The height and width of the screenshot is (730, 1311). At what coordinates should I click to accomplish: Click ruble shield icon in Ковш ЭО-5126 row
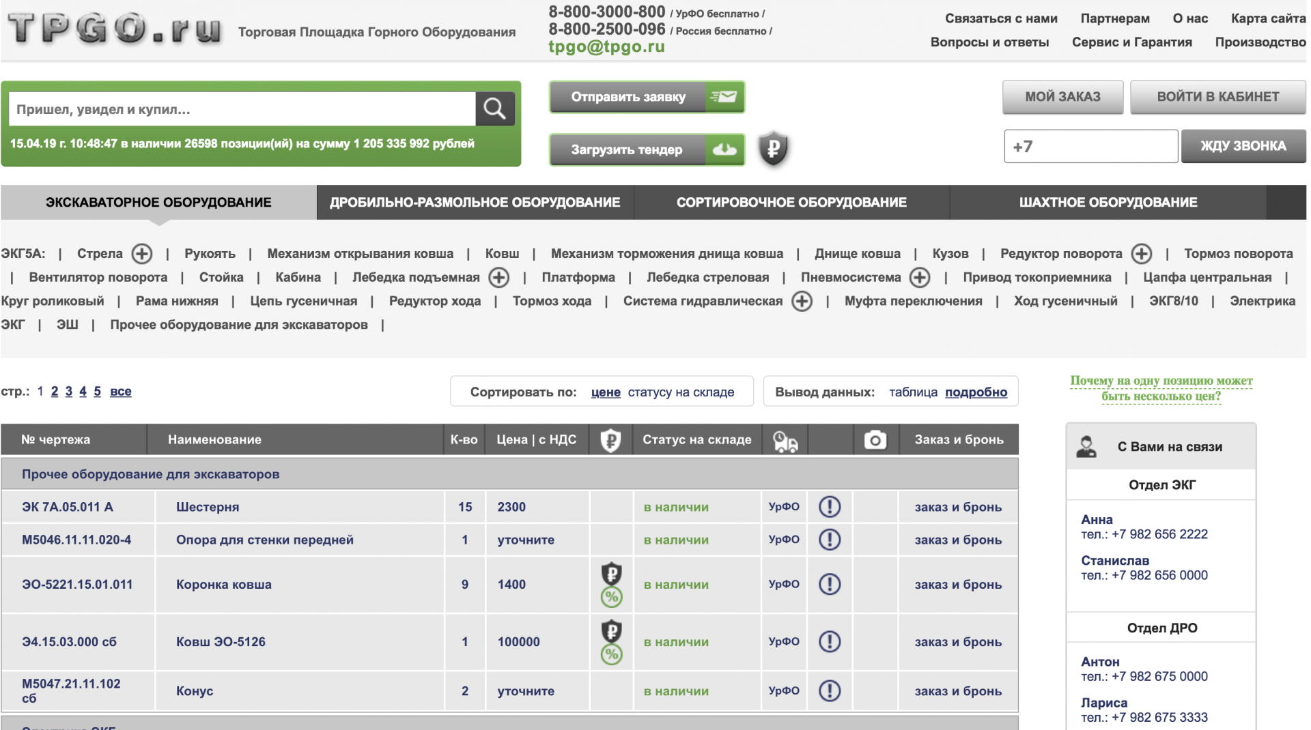click(x=611, y=630)
